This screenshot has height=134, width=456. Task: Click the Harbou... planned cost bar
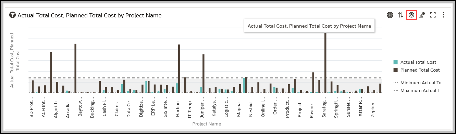tap(179, 69)
